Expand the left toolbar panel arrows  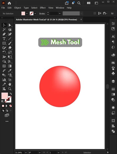[2, 18]
